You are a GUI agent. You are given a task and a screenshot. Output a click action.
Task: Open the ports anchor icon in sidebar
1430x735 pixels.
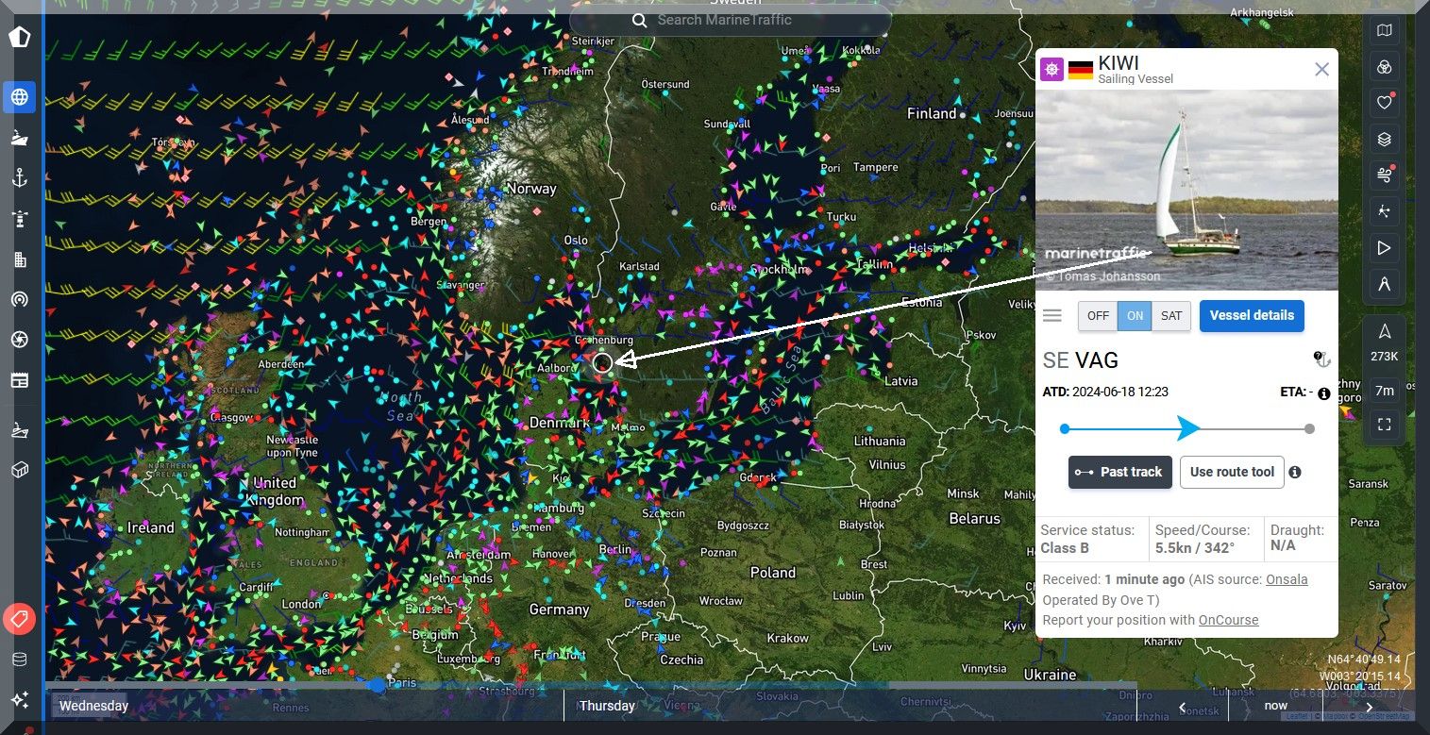tap(19, 177)
